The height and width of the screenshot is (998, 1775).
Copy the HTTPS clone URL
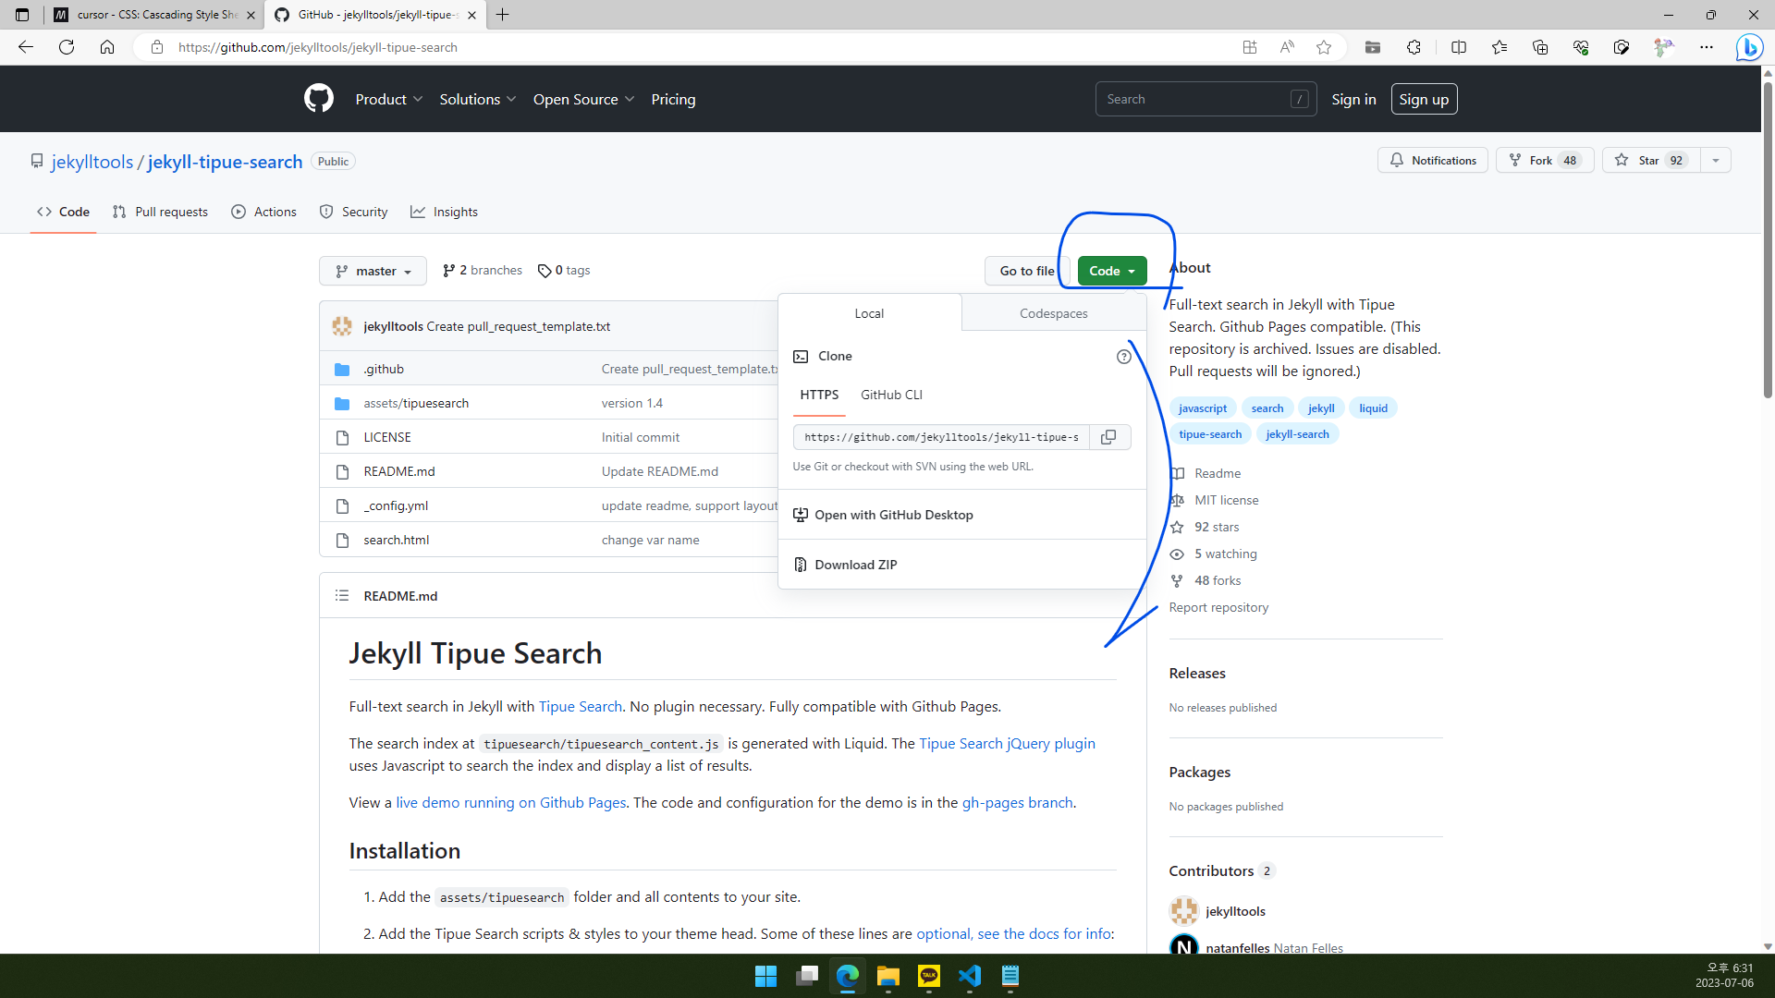pyautogui.click(x=1109, y=437)
